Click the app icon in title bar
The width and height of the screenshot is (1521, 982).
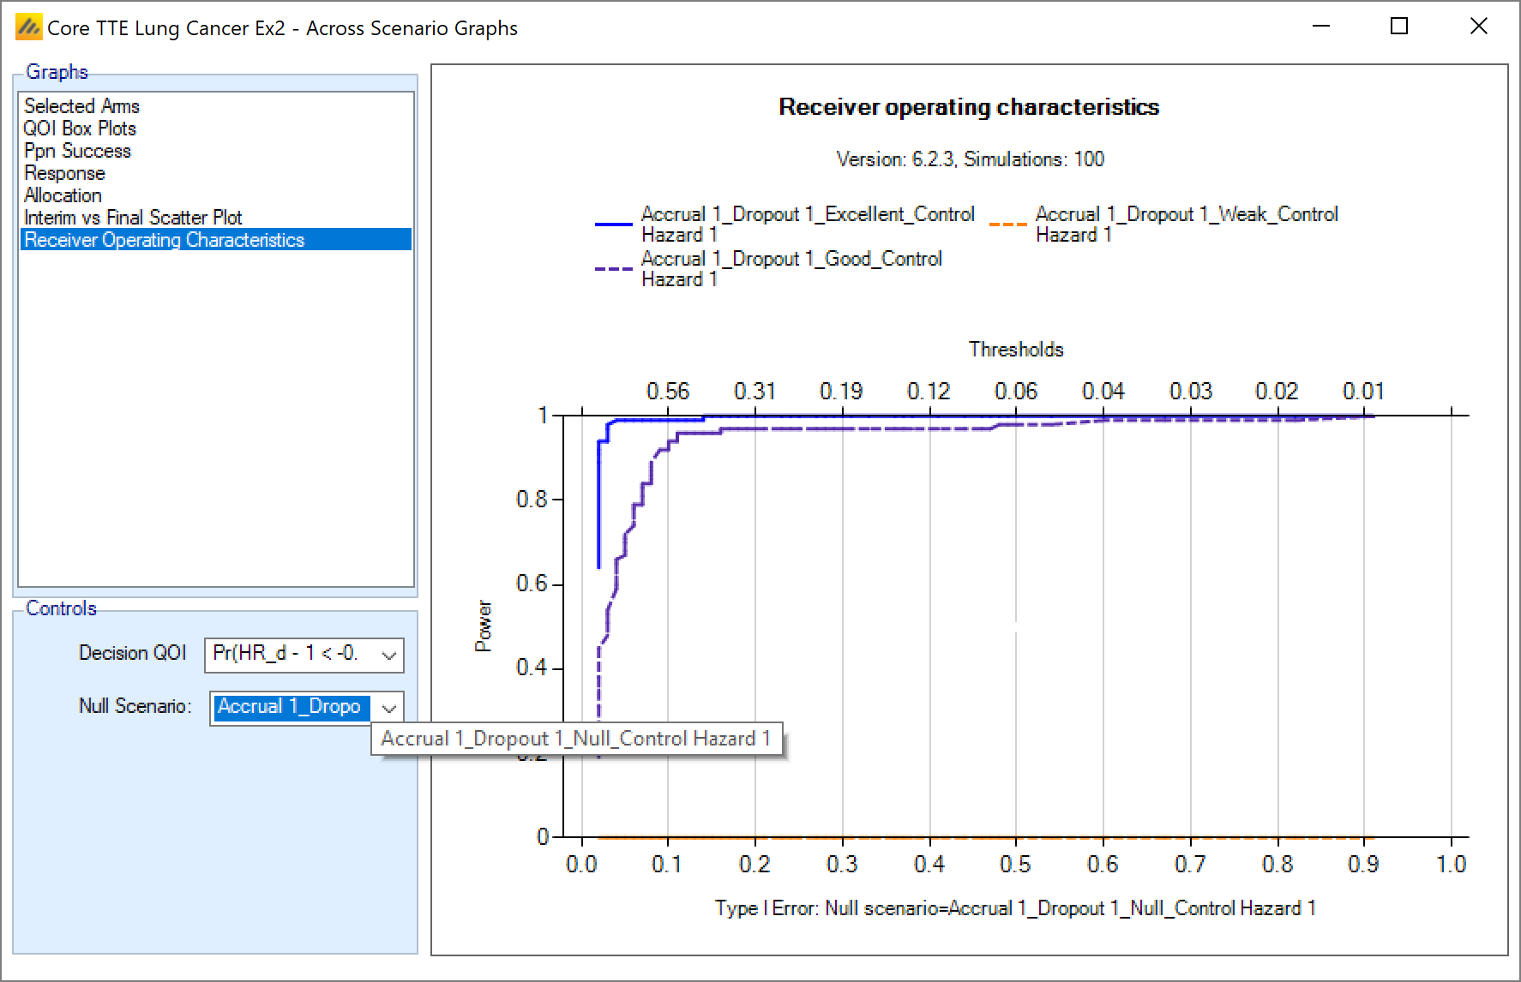click(x=28, y=27)
